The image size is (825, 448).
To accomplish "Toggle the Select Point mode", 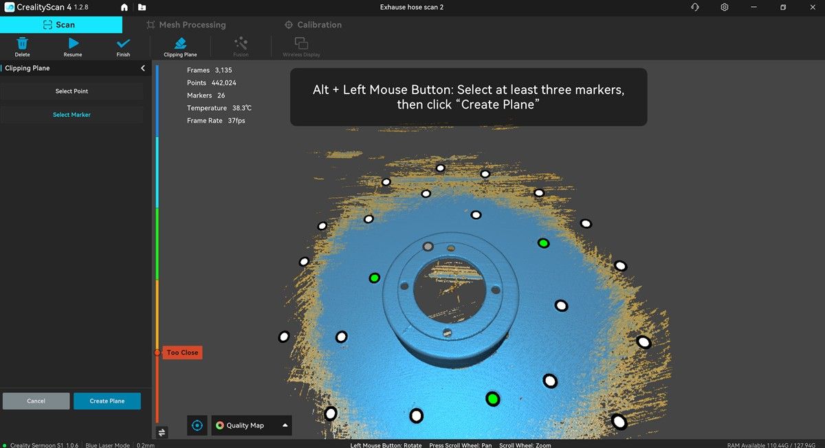I will [71, 91].
